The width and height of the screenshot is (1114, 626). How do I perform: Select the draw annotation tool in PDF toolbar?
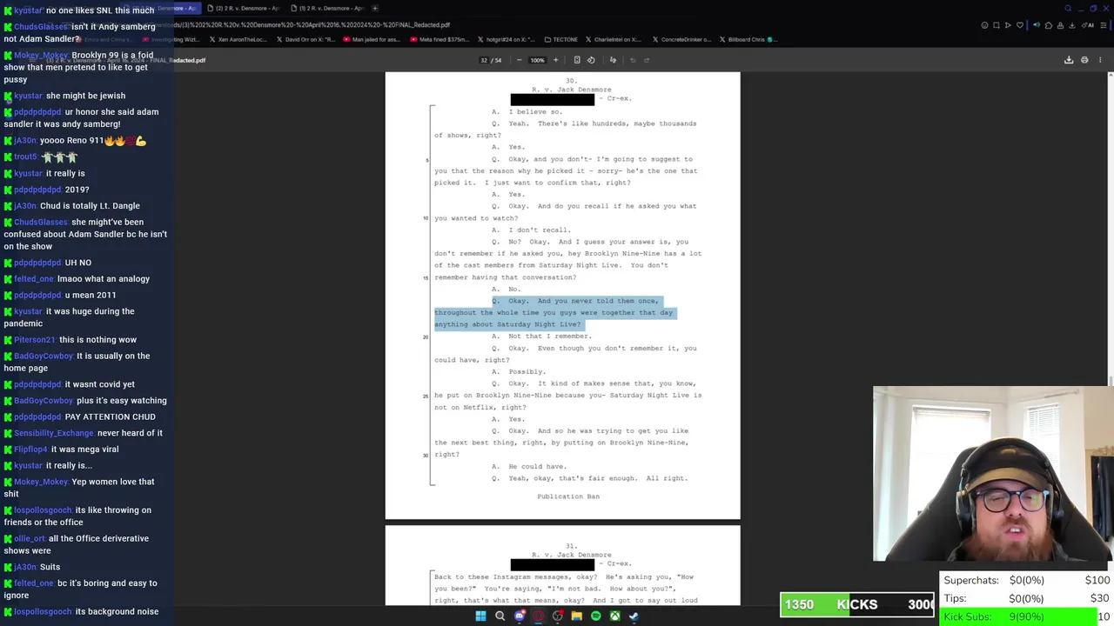[x=613, y=60]
